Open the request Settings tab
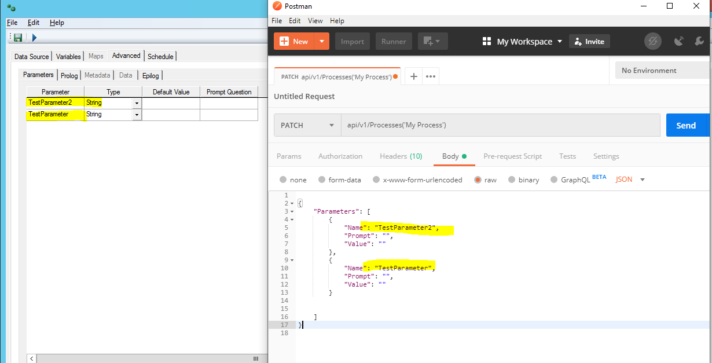The width and height of the screenshot is (712, 363). click(606, 156)
